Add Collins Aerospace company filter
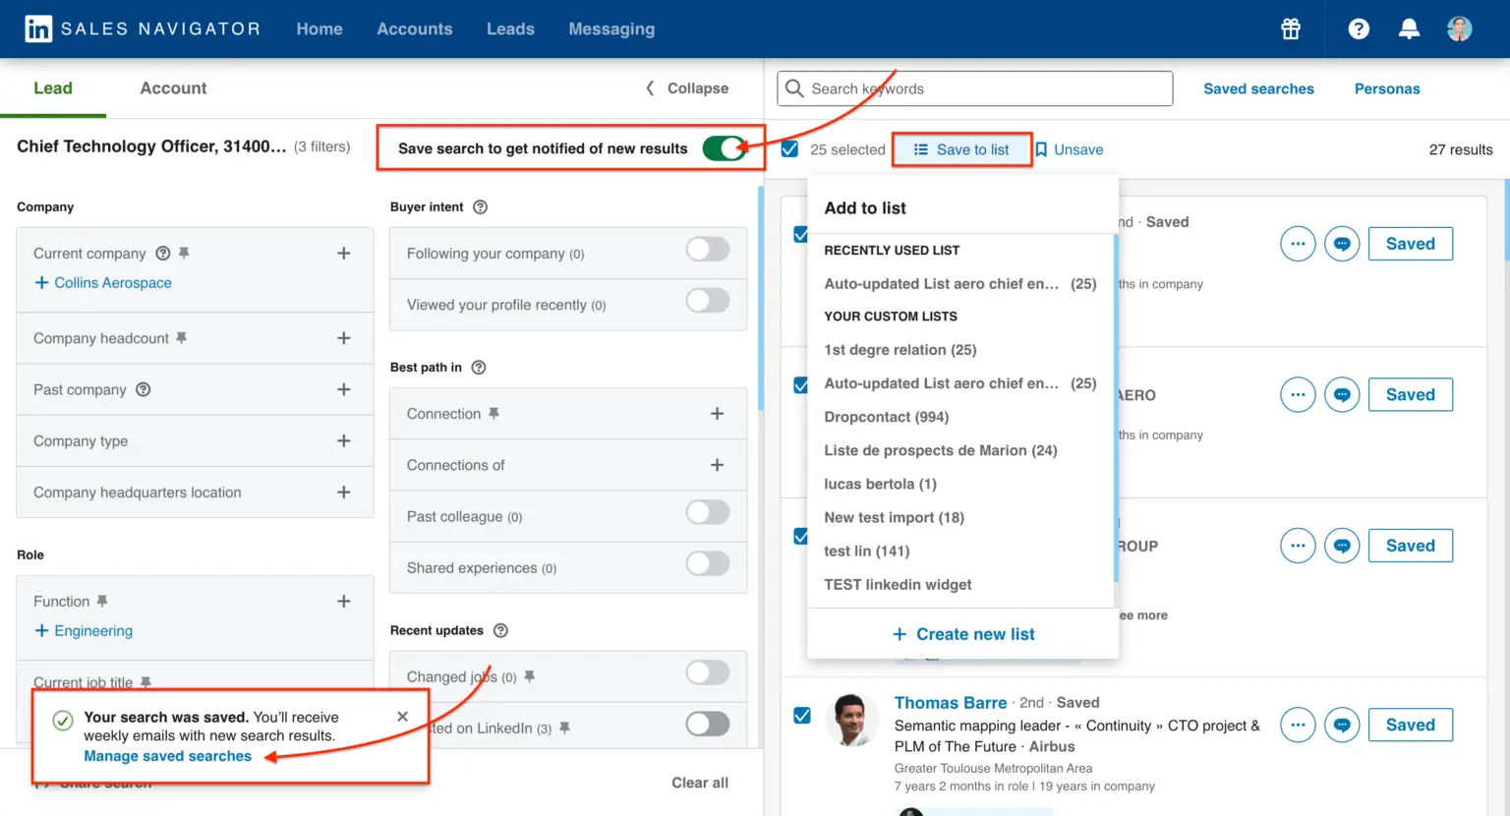This screenshot has width=1510, height=816. [103, 282]
